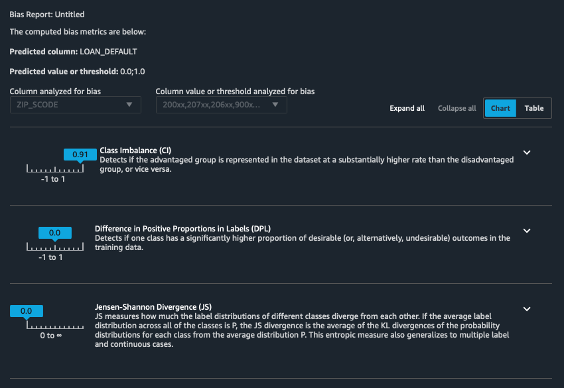
Task: Click Collapse all
Action: pos(457,108)
